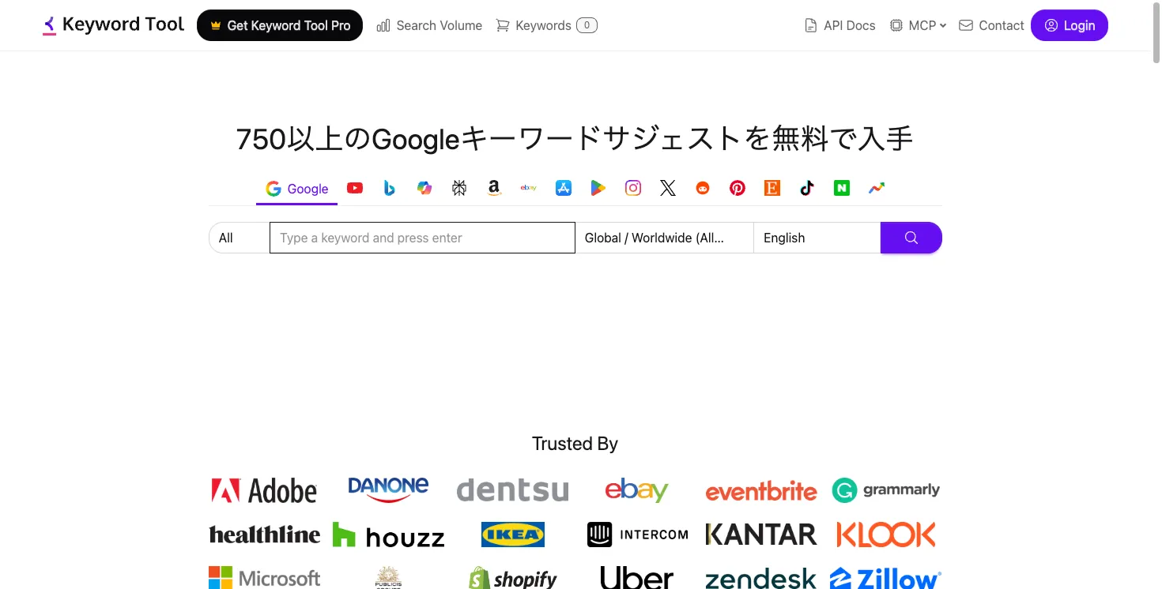
Task: Expand the MCP menu
Action: 918,25
